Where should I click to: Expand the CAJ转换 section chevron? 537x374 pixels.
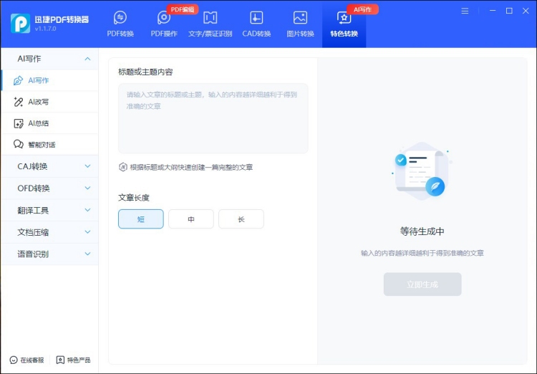87,166
